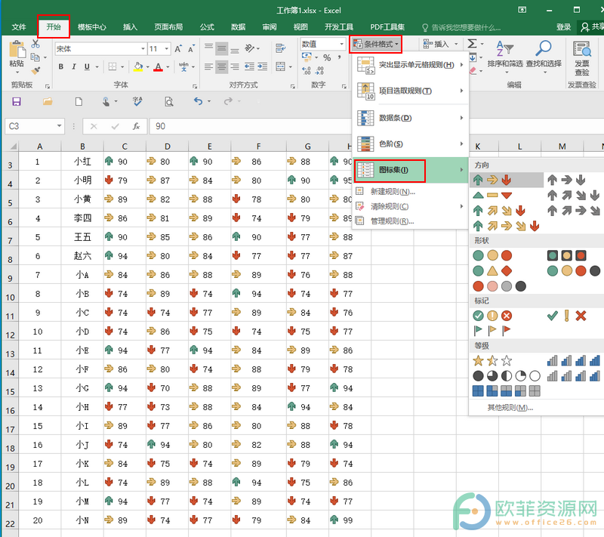Viewport: 604px width, 537px height.
Task: Choose the three gray arrows icon set
Action: (x=567, y=180)
